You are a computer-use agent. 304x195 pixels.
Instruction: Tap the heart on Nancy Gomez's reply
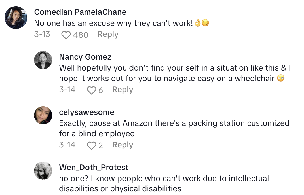[x=91, y=90]
